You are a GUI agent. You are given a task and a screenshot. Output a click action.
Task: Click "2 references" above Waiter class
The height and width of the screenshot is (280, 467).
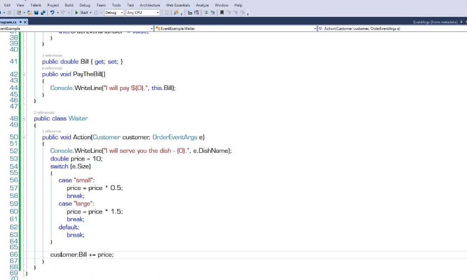(x=44, y=113)
